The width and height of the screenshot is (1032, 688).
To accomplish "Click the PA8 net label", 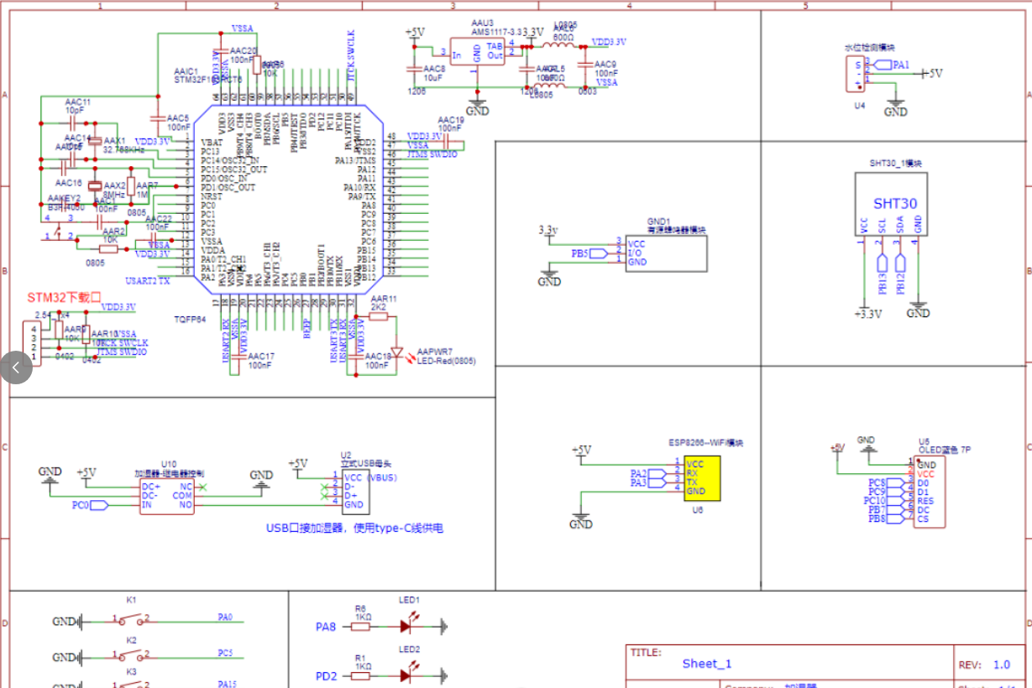I will click(325, 625).
